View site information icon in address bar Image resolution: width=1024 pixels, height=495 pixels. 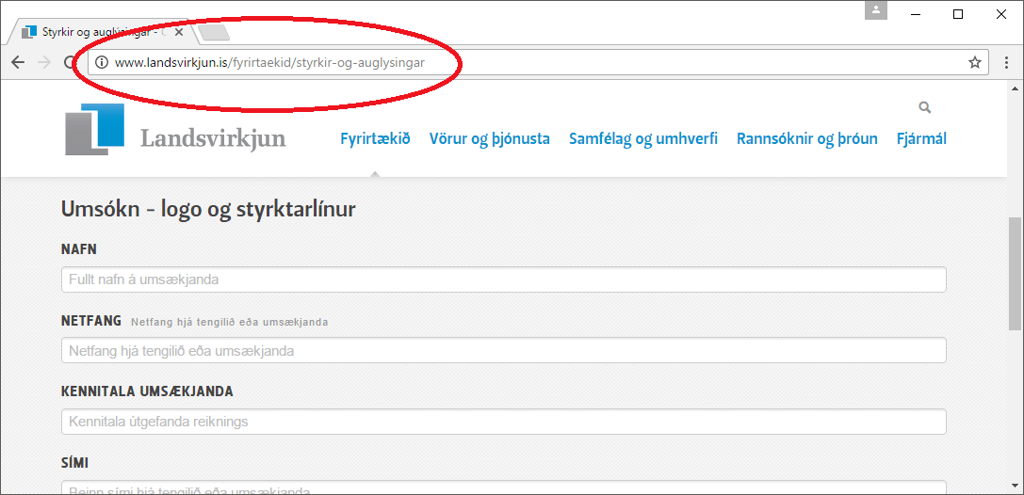(101, 63)
